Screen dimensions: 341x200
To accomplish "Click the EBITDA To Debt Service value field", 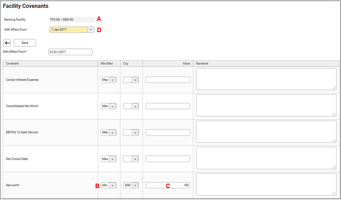I will click(x=168, y=132).
